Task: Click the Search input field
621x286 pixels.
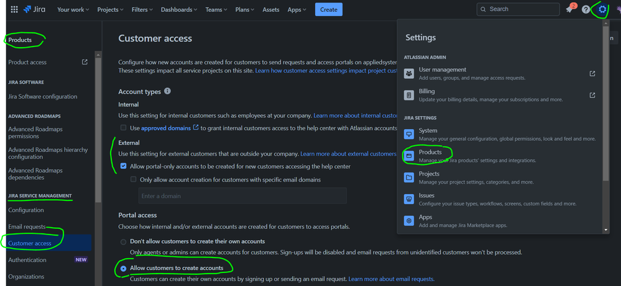Action: (x=518, y=9)
